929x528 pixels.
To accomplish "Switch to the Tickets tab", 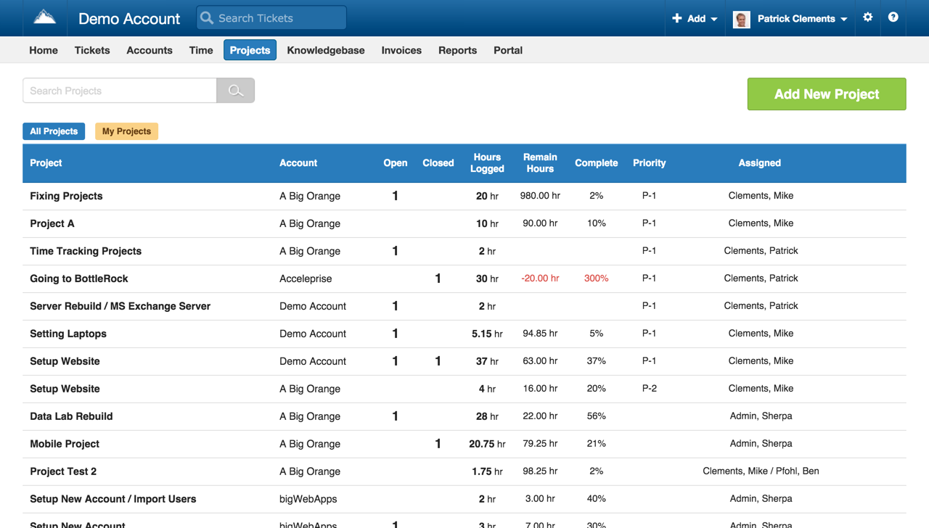I will (x=92, y=50).
